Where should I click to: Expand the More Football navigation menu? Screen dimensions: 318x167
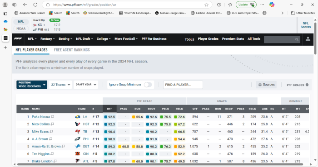pos(126,39)
